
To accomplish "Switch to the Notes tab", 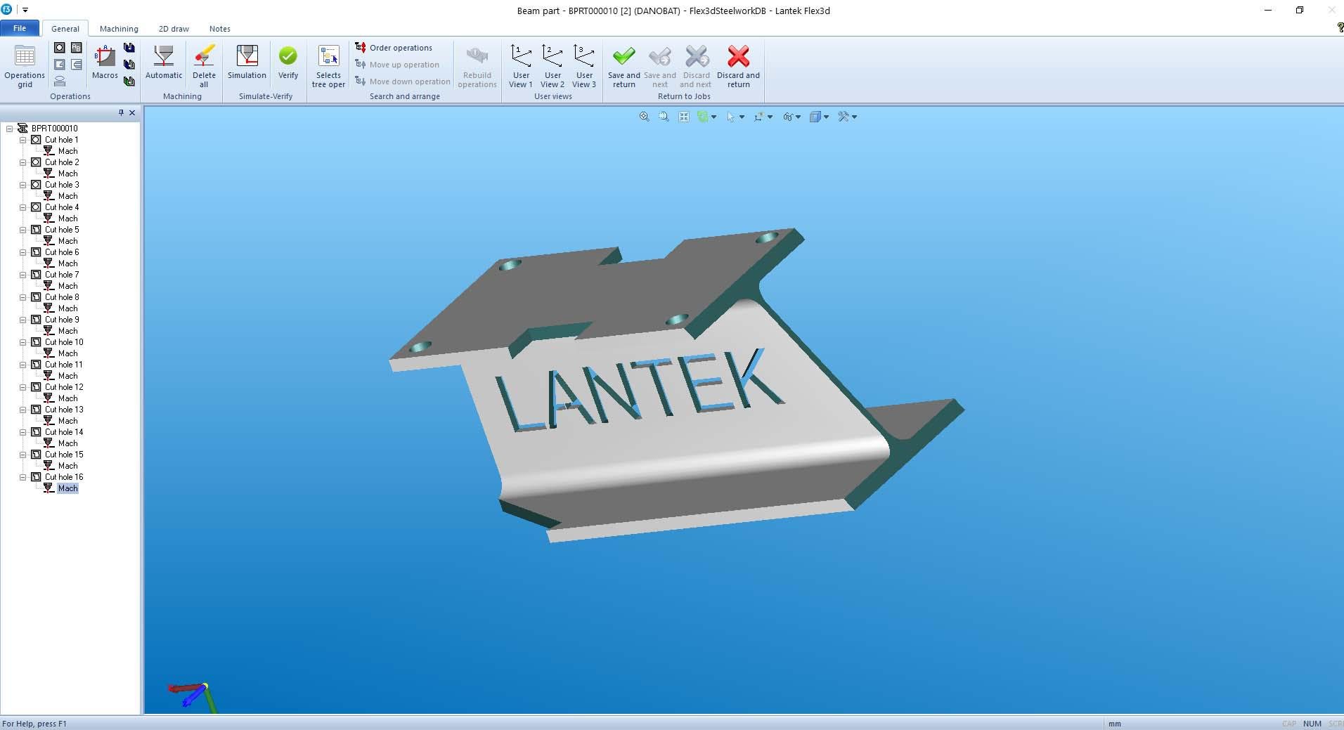I will (x=220, y=29).
